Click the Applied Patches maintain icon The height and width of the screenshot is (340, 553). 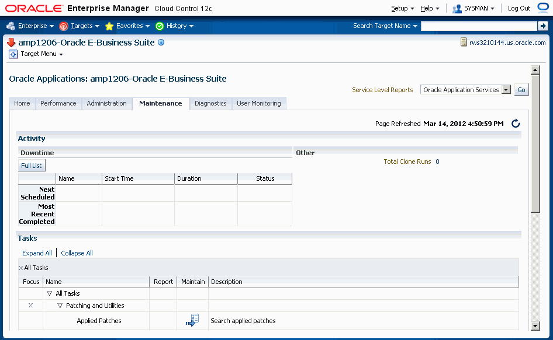pyautogui.click(x=192, y=320)
